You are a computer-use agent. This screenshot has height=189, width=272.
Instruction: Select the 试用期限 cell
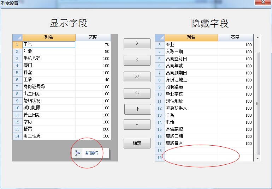pos(49,108)
